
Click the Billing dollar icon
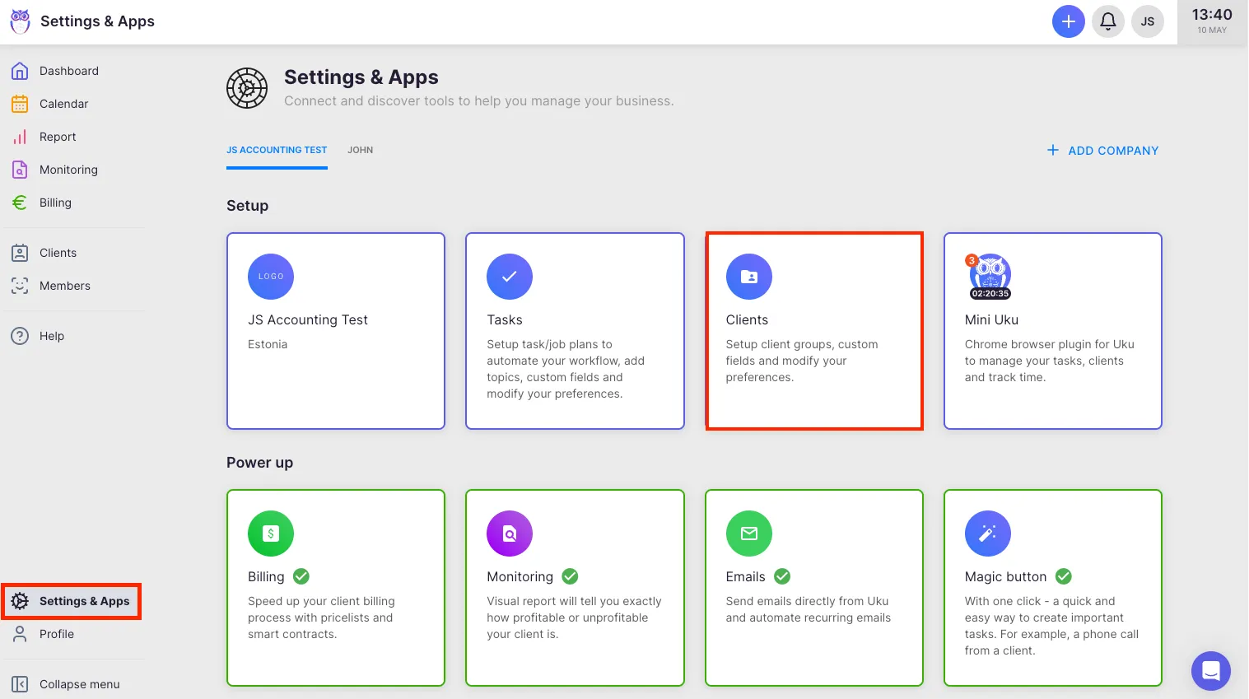(x=271, y=534)
